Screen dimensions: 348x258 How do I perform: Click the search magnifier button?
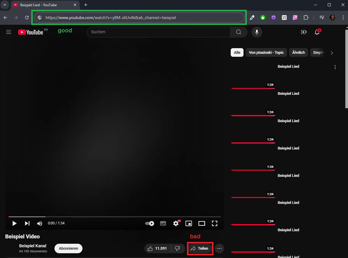coord(238,32)
